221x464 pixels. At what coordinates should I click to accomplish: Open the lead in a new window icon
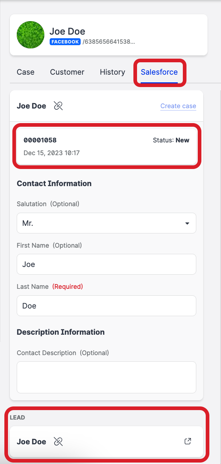[x=188, y=441]
